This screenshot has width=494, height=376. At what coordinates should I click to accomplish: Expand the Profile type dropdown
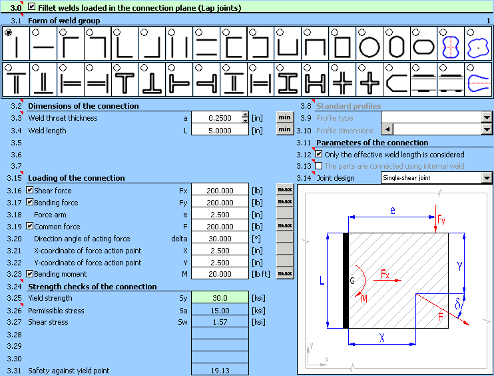point(487,118)
